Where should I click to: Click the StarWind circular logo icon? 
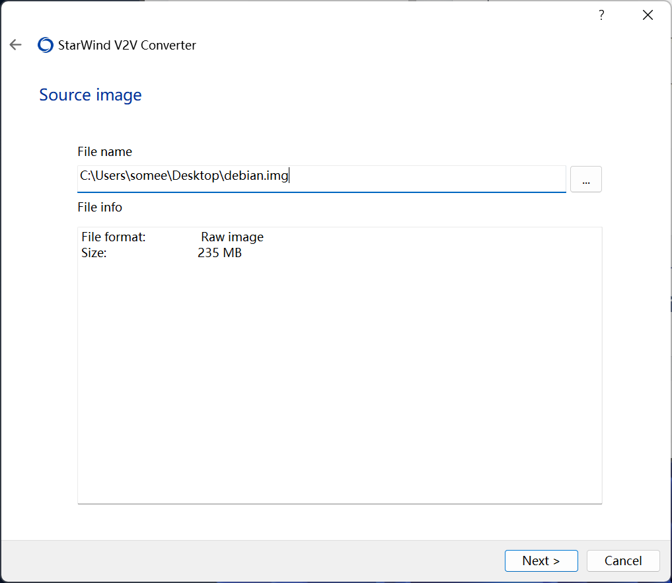(46, 45)
